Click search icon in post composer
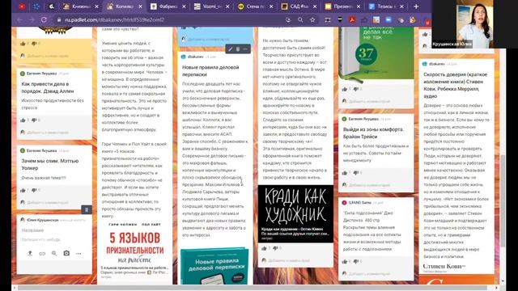Viewport: 518px width, 291px height. (54, 253)
